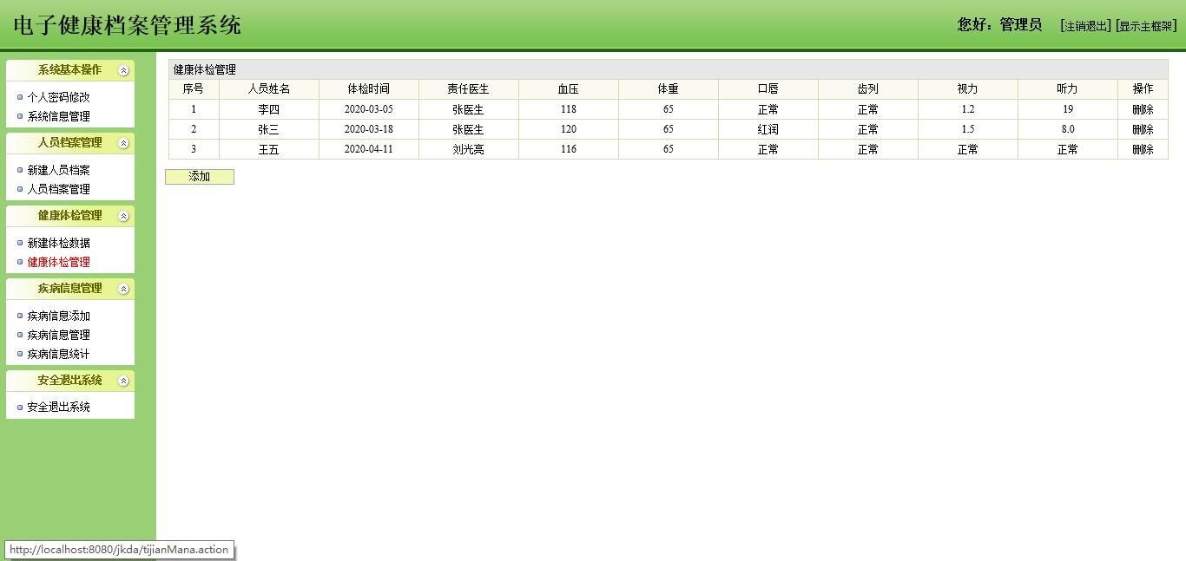
Task: Click the bullet icon beside 疾病信息添加
Action: pyautogui.click(x=20, y=316)
